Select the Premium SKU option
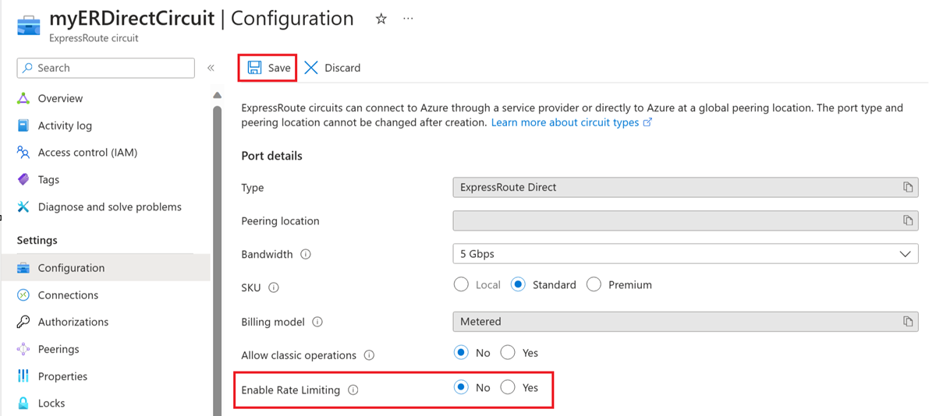936x416 pixels. click(594, 285)
